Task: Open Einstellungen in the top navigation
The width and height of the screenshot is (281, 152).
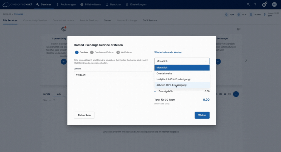Action: 136,4
